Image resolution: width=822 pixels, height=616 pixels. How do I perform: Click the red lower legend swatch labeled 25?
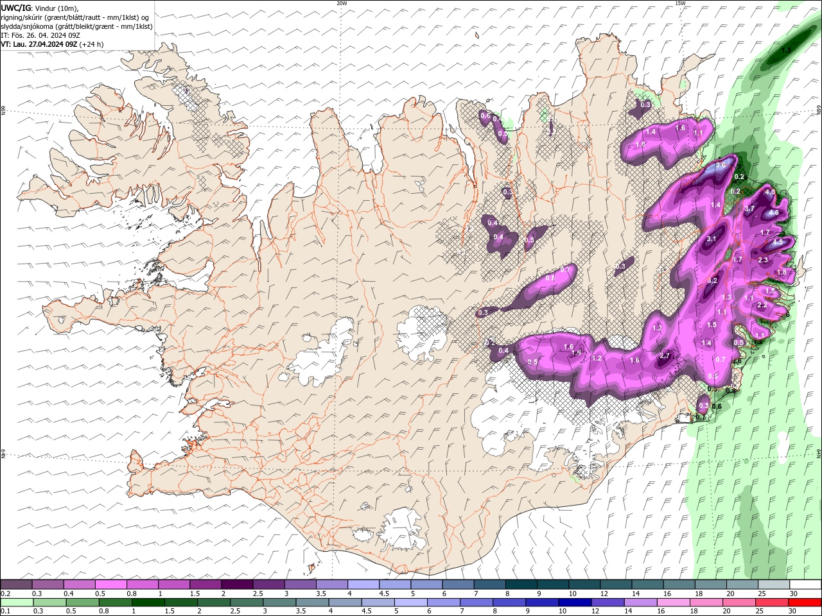(x=771, y=603)
